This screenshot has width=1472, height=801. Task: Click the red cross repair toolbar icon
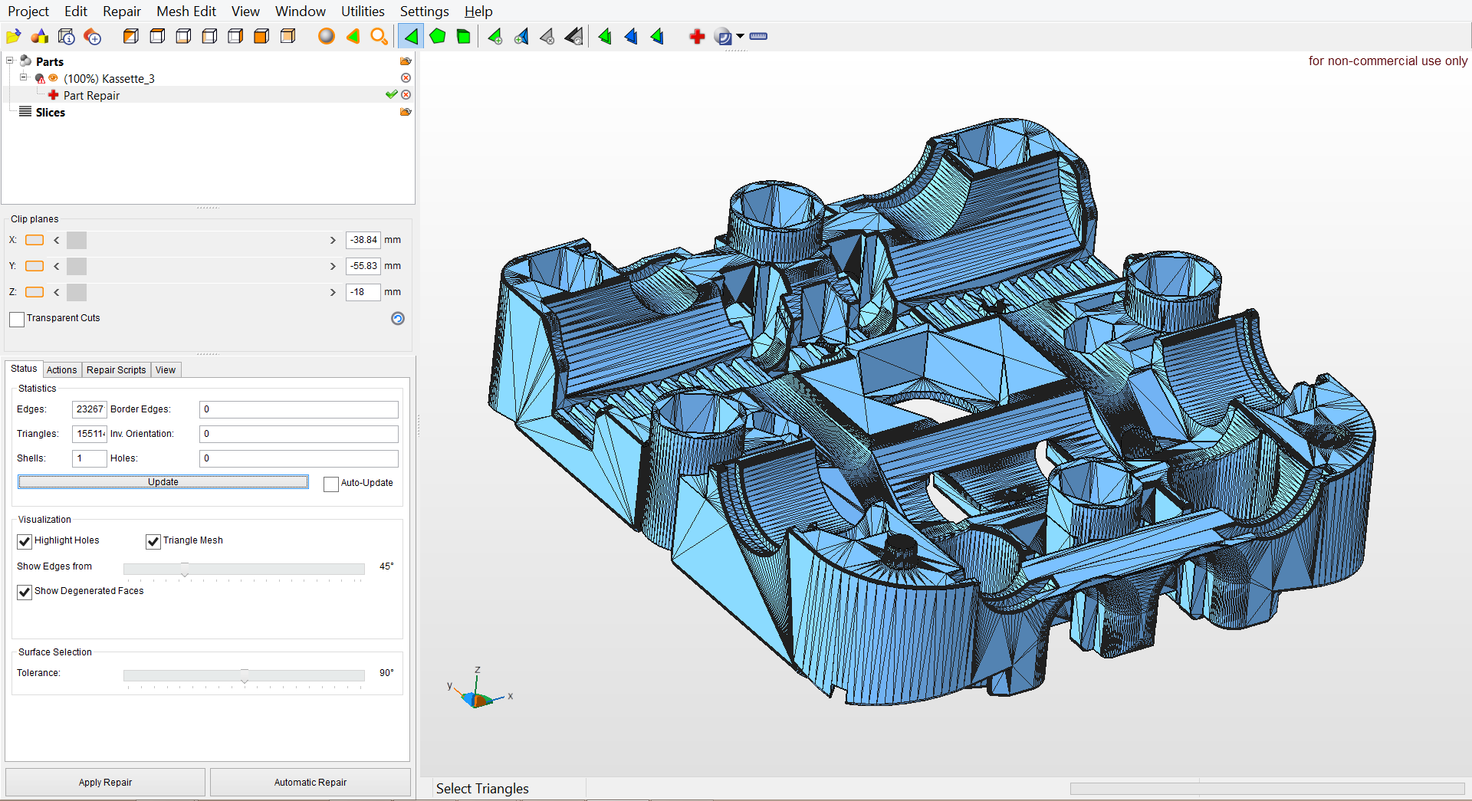[697, 37]
